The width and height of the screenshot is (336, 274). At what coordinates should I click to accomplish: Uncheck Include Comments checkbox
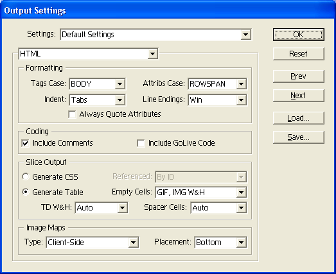(x=25, y=143)
